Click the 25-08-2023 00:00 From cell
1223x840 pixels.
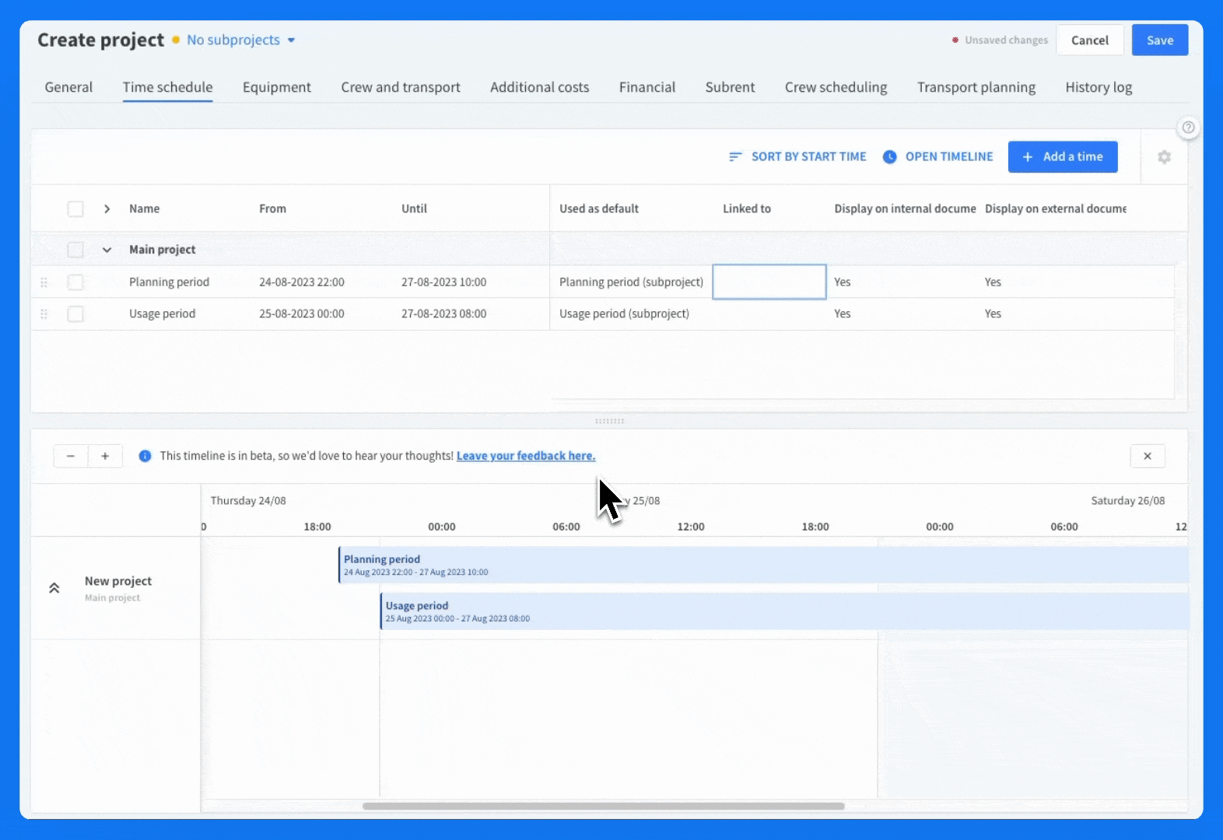302,314
